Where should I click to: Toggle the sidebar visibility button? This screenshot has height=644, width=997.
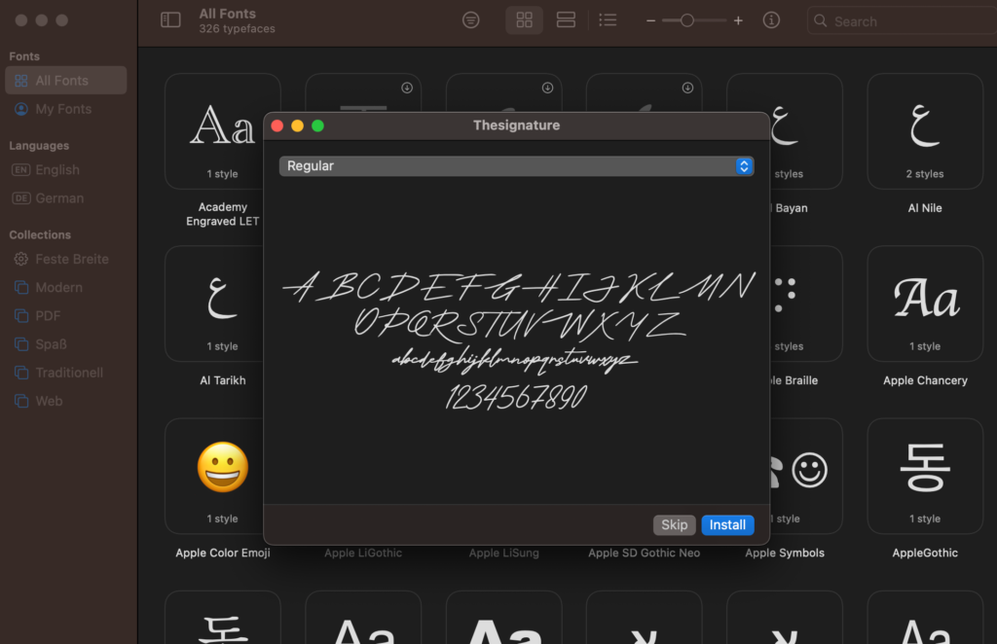[170, 20]
